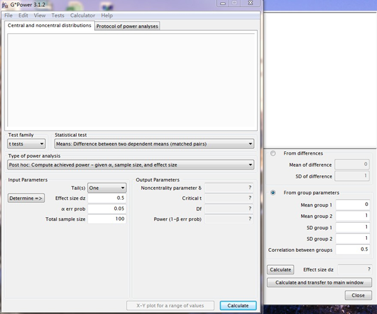
Task: Click the Mean group 2 input field
Action: click(354, 216)
